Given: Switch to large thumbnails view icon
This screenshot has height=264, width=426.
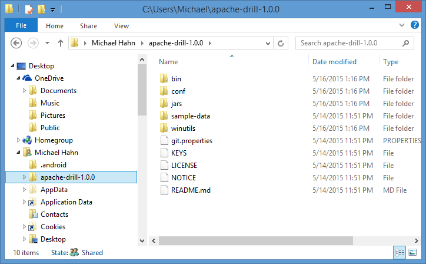Looking at the screenshot, I should pos(414,252).
